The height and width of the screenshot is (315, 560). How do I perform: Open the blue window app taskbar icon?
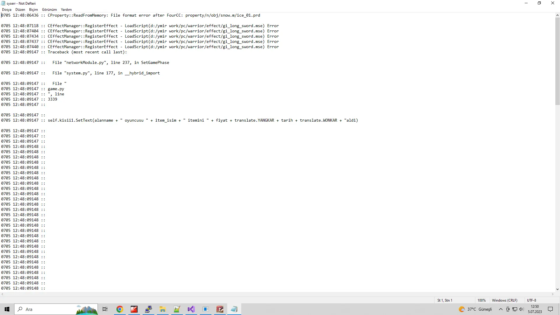206,309
